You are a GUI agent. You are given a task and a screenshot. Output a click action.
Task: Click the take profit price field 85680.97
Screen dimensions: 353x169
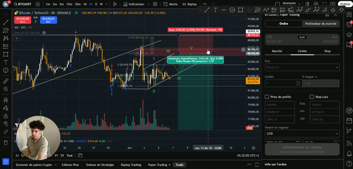280,112
